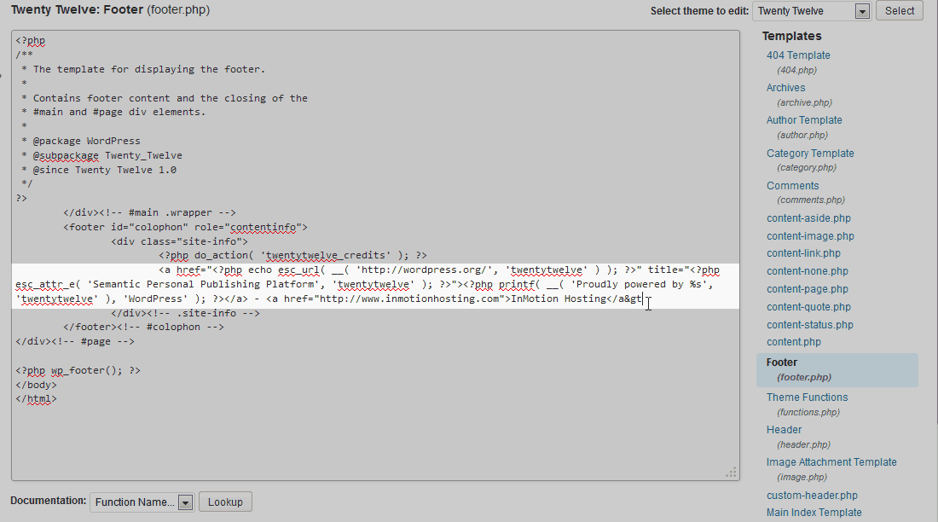Open the Archives template link
This screenshot has width=938, height=522.
click(785, 88)
